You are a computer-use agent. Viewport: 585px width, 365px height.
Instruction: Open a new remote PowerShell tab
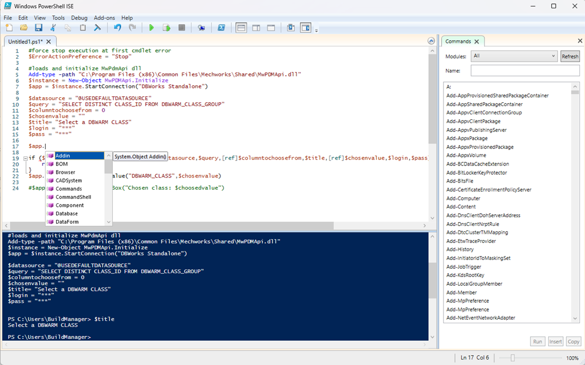coord(201,28)
